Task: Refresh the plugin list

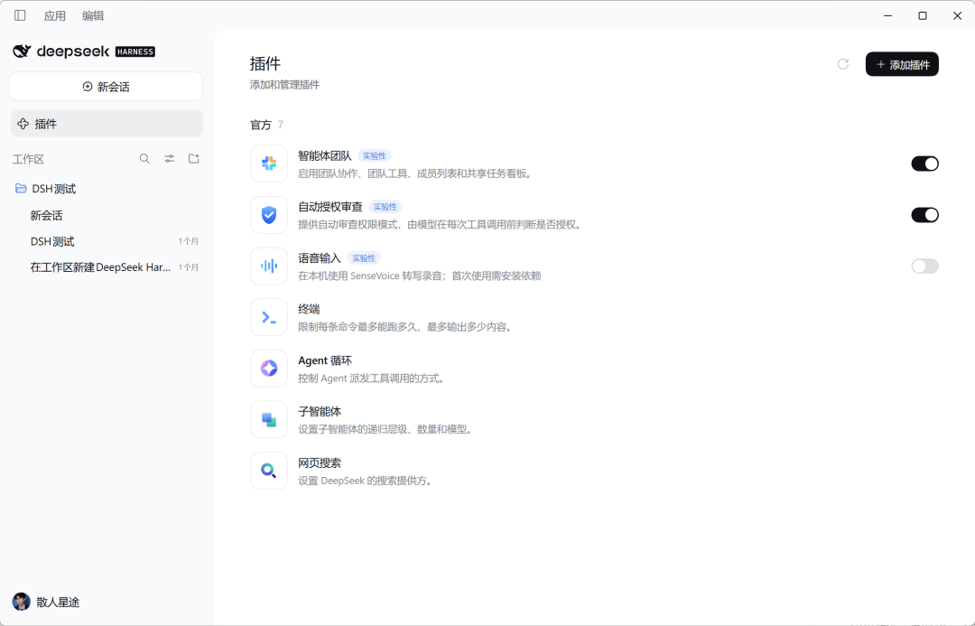Action: tap(842, 64)
